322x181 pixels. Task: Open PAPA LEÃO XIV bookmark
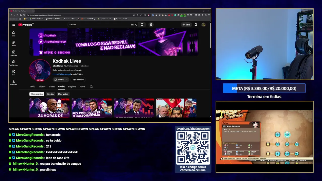coord(37,19)
